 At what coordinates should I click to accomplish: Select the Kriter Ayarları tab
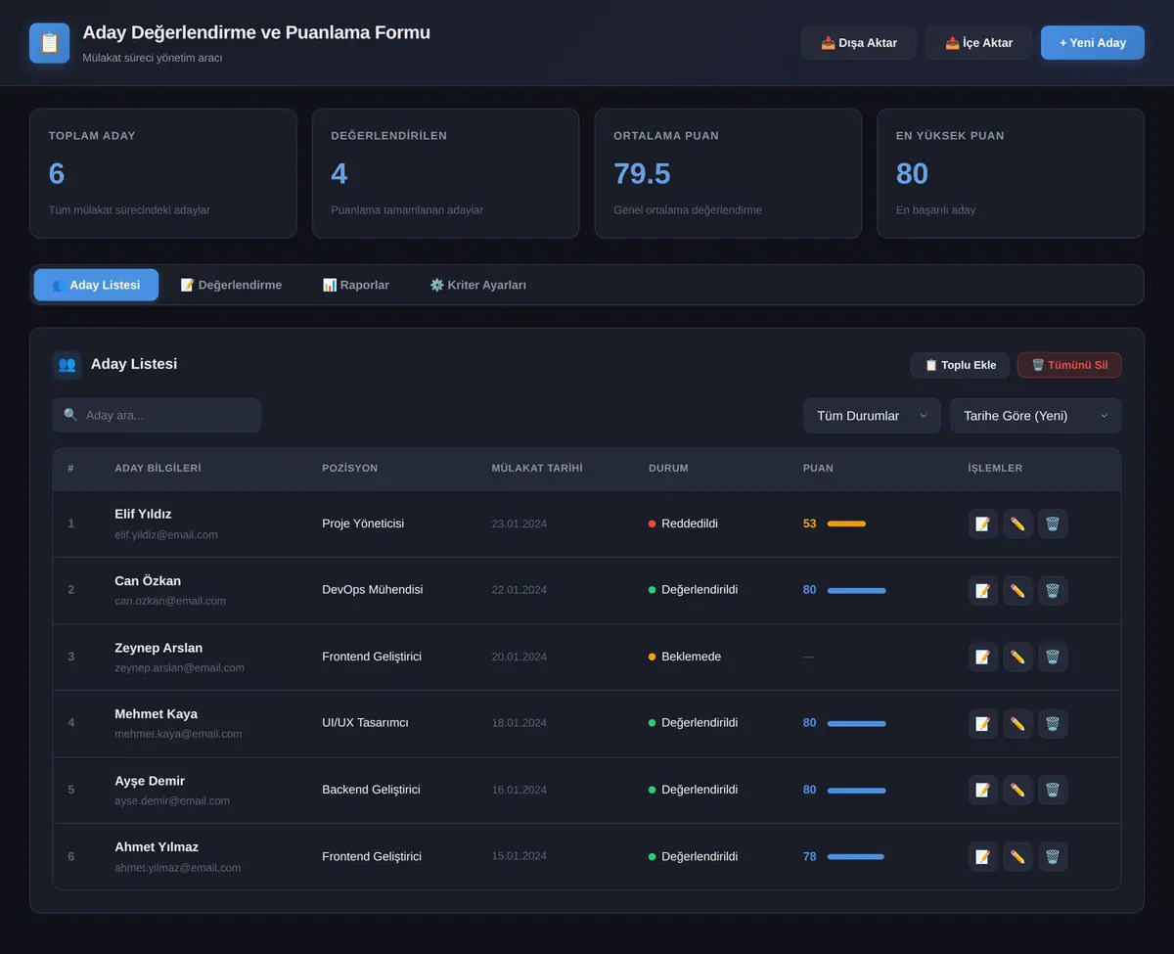[x=478, y=285]
